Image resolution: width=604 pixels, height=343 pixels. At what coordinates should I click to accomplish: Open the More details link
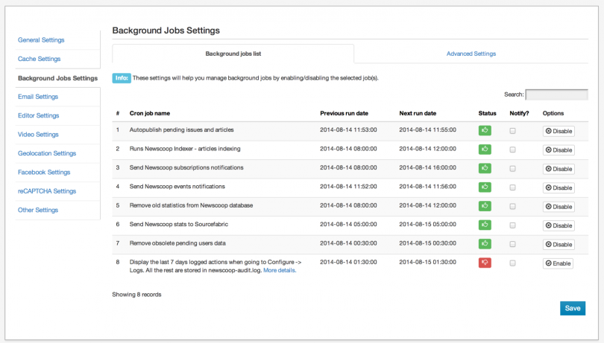tap(280, 270)
